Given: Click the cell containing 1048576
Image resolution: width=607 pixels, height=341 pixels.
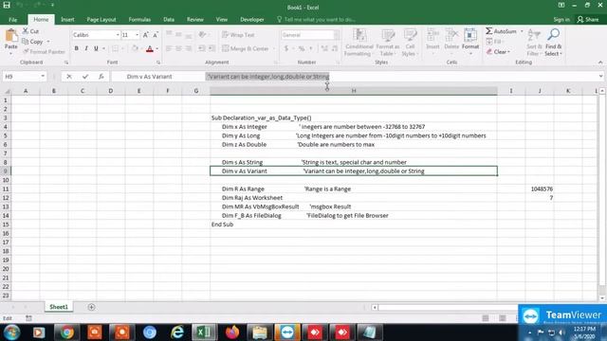Looking at the screenshot, I should tap(540, 188).
